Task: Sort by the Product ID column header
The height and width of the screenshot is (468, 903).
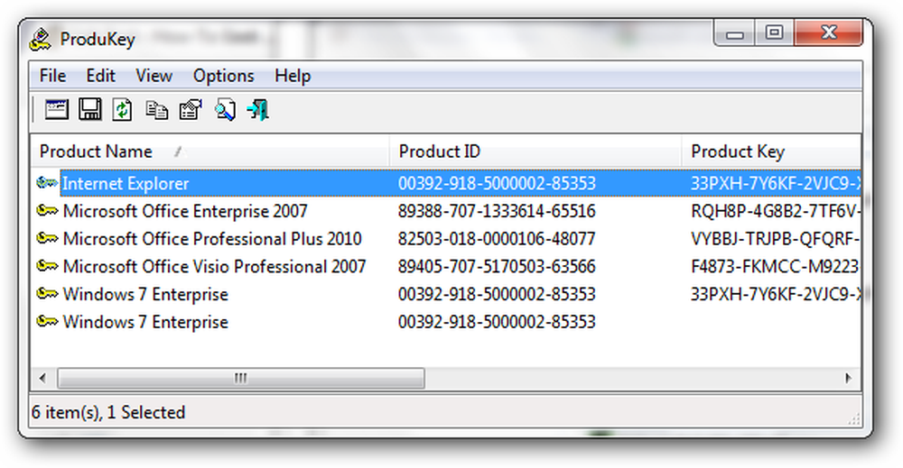Action: point(535,151)
